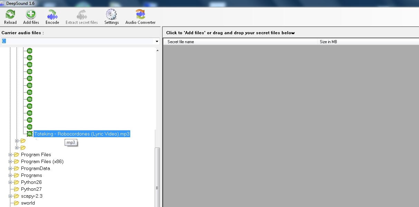Image resolution: width=419 pixels, height=207 pixels.
Task: Select the sworld folder
Action: tap(28, 203)
